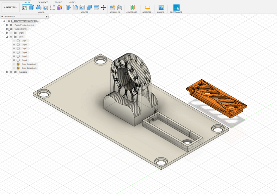Click the Select cursor tool icon
Viewport: 277px width, 194px height.
pyautogui.click(x=176, y=7)
